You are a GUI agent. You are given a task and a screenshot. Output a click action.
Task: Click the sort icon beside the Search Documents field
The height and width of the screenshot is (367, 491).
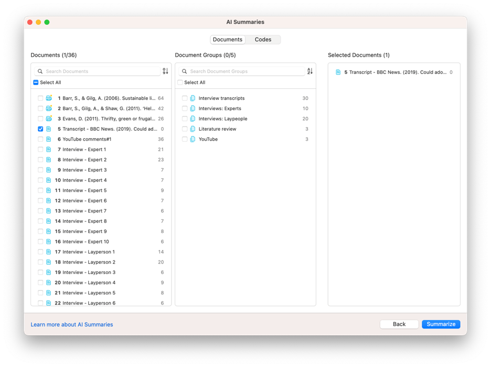click(x=166, y=71)
